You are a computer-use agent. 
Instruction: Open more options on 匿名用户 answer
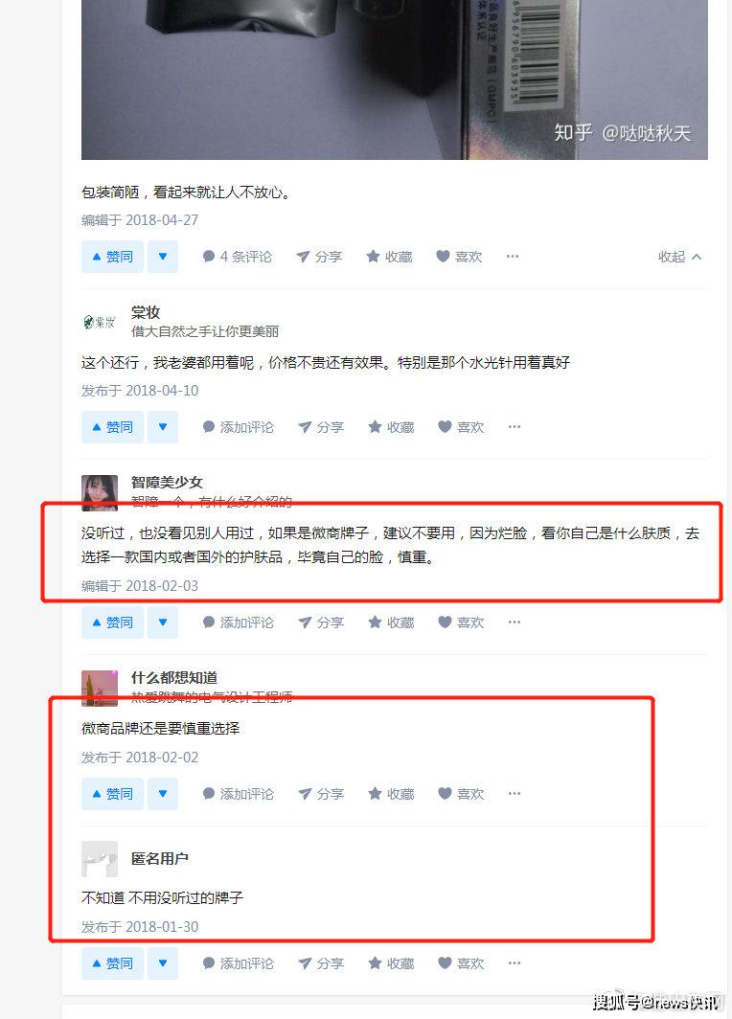click(515, 963)
